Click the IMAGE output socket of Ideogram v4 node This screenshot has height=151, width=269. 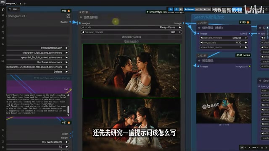(x=70, y=22)
